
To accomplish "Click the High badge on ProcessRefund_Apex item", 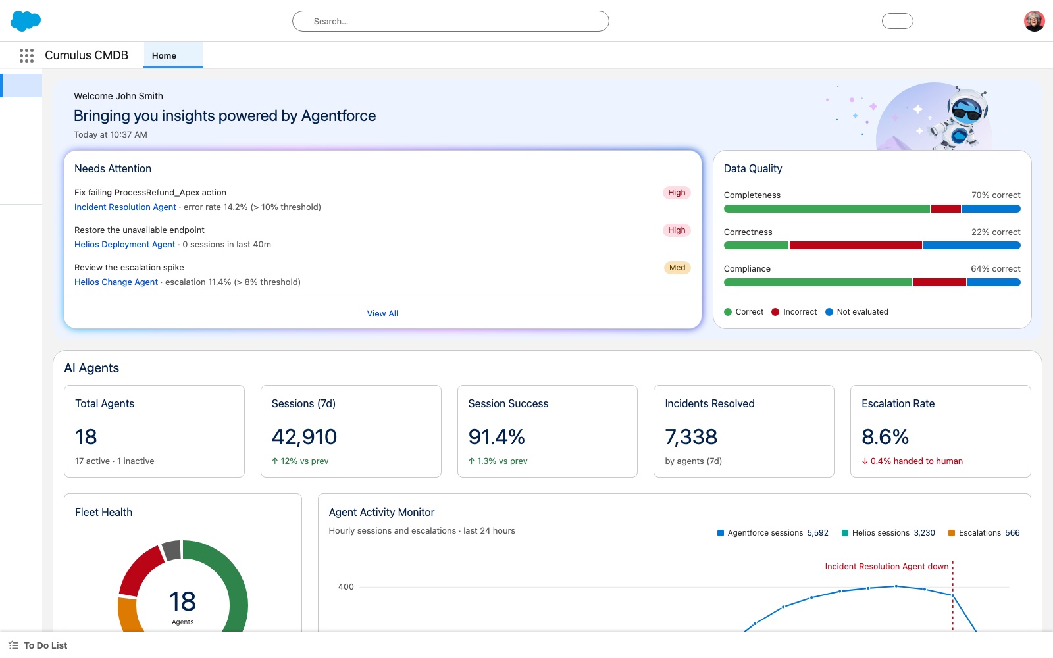I will pyautogui.click(x=677, y=193).
